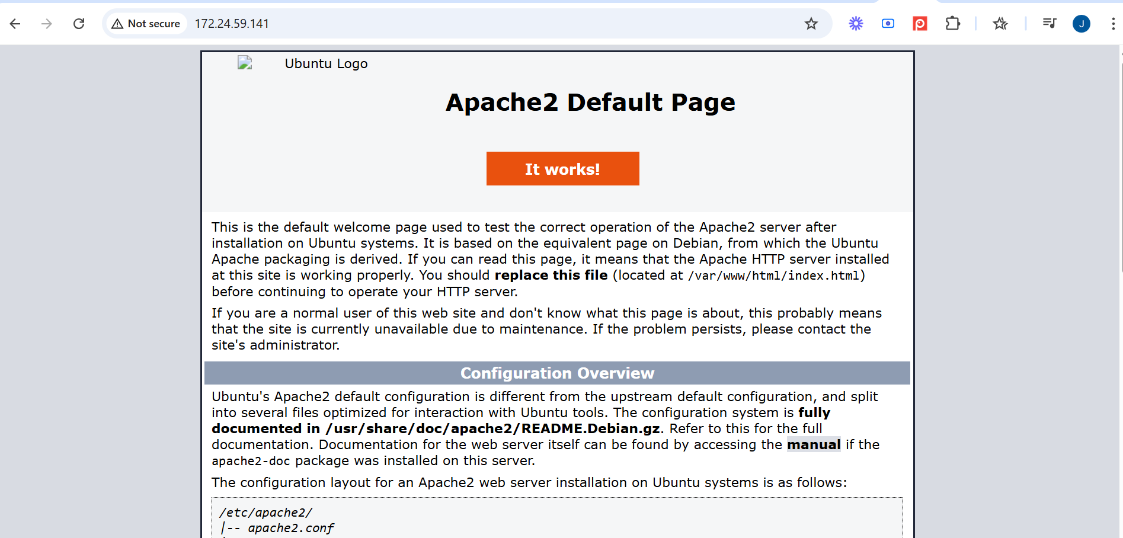
Task: Click the /etc/apache2/ line in the tree
Action: [x=265, y=513]
